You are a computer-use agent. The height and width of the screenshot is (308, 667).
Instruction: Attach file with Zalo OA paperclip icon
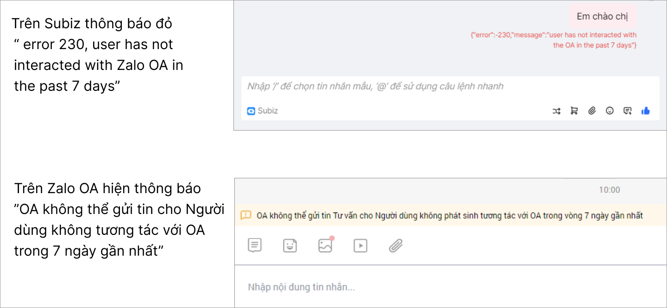pos(395,245)
